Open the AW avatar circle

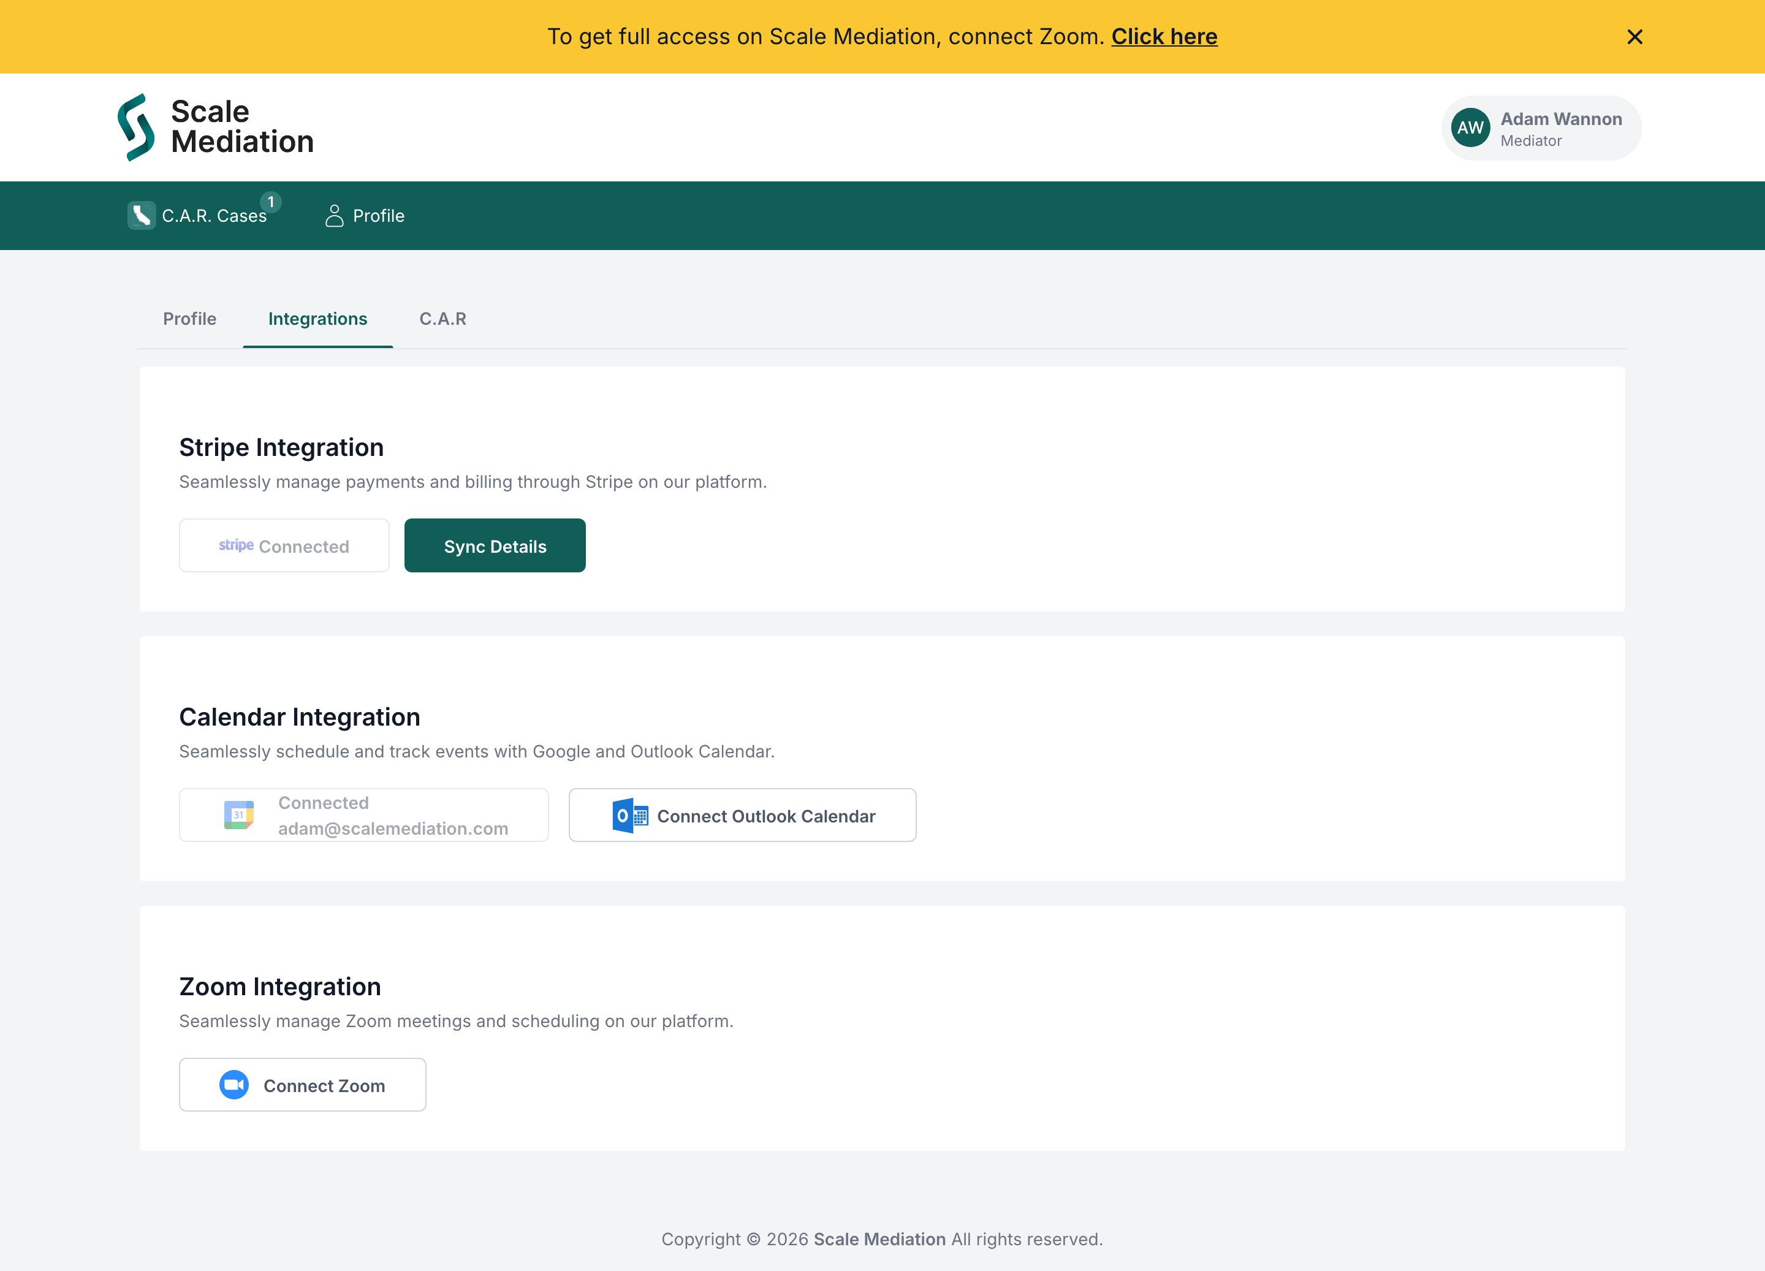click(x=1470, y=127)
